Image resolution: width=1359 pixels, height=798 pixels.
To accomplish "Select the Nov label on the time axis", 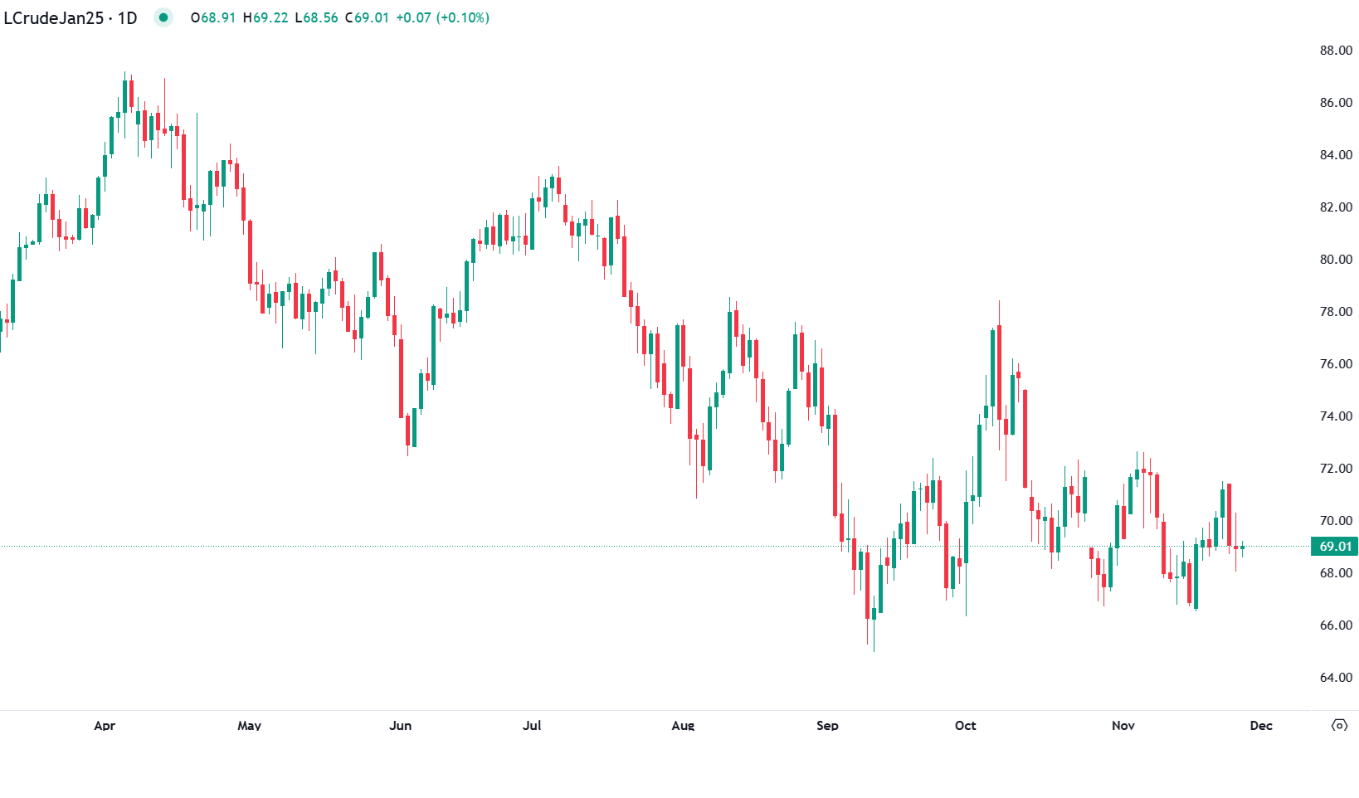I will tap(1123, 725).
